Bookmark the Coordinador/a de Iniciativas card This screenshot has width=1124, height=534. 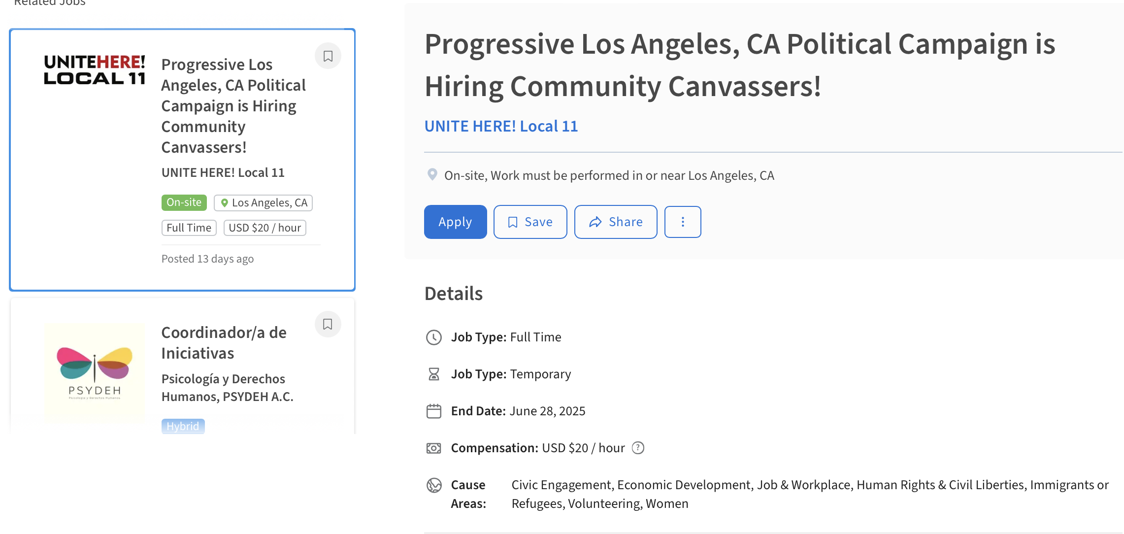[x=328, y=324]
